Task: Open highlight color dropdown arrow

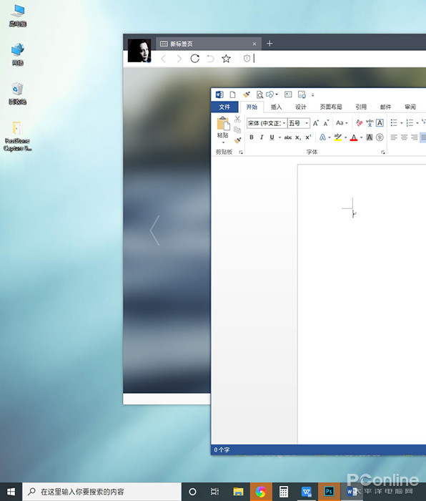Action: 345,137
